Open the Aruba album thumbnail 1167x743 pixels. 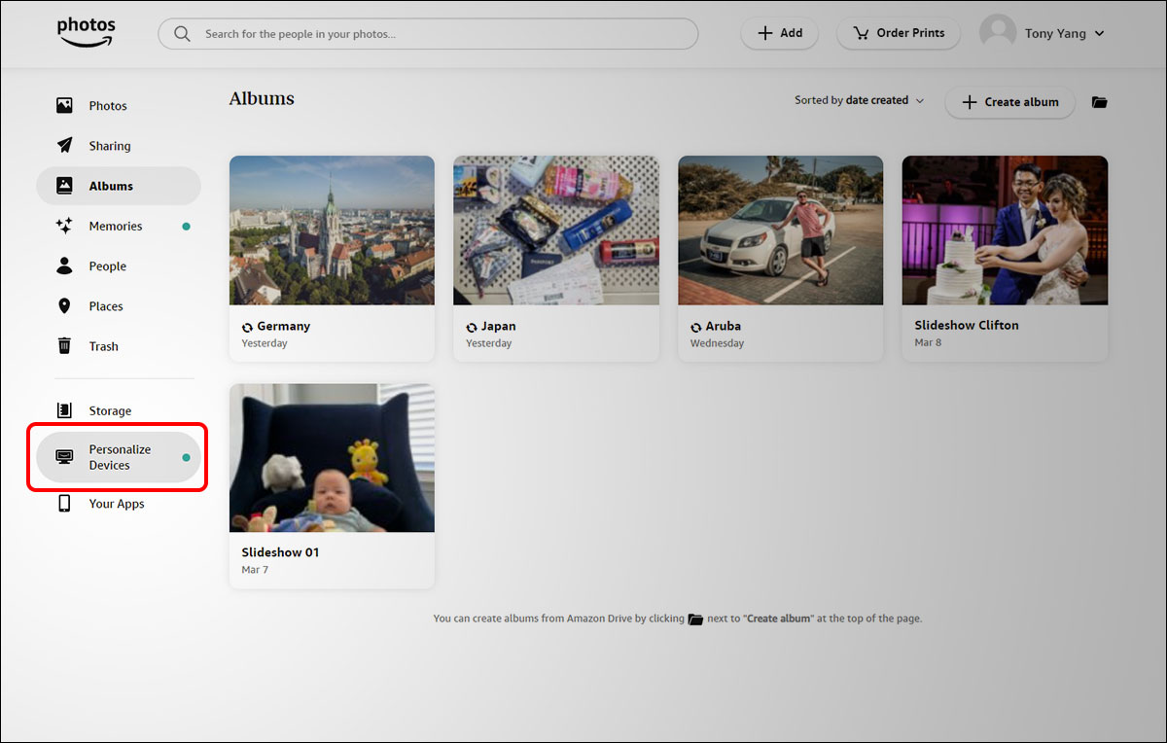point(781,230)
